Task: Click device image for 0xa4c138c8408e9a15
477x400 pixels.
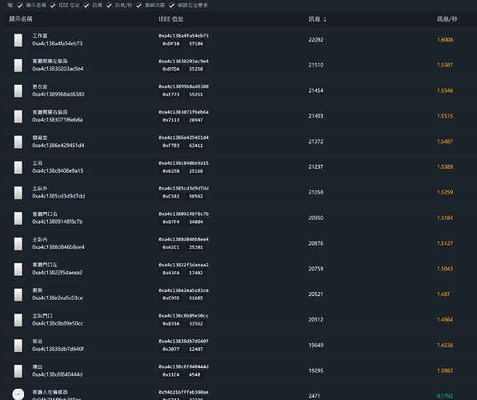Action: click(18, 167)
